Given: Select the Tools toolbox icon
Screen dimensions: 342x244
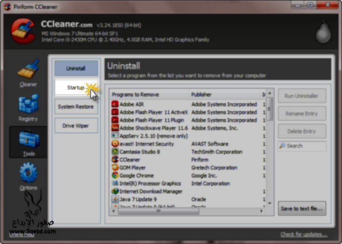Looking at the screenshot, I should click(28, 139).
